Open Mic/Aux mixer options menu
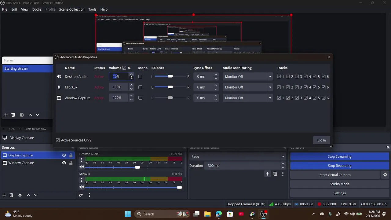 (x=82, y=180)
